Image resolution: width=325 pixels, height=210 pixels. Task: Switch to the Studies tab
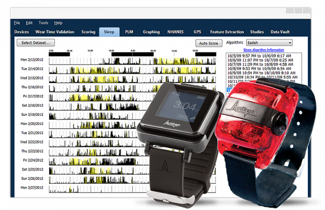tap(257, 32)
